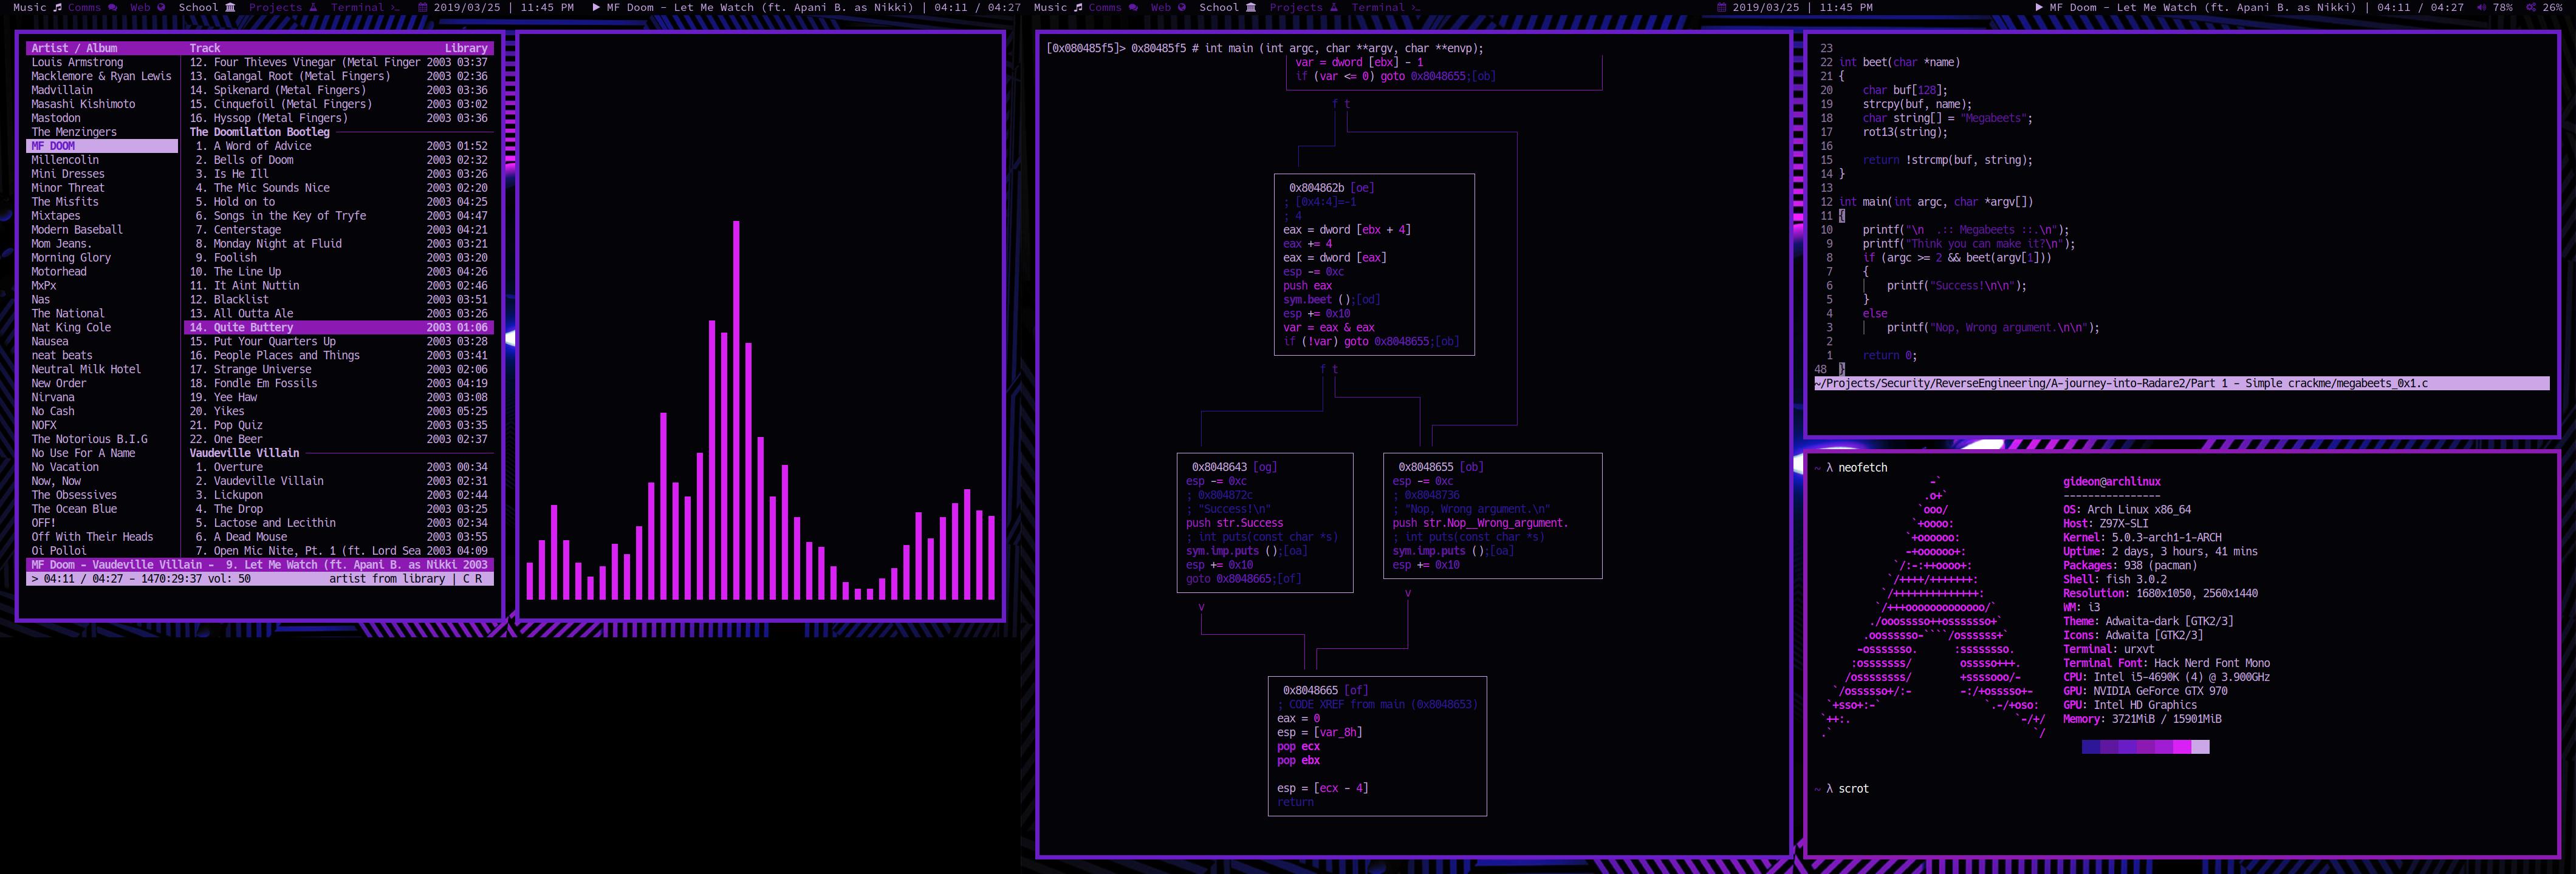Select School workspace in bar above radare2
2576x874 pixels.
tap(1227, 7)
